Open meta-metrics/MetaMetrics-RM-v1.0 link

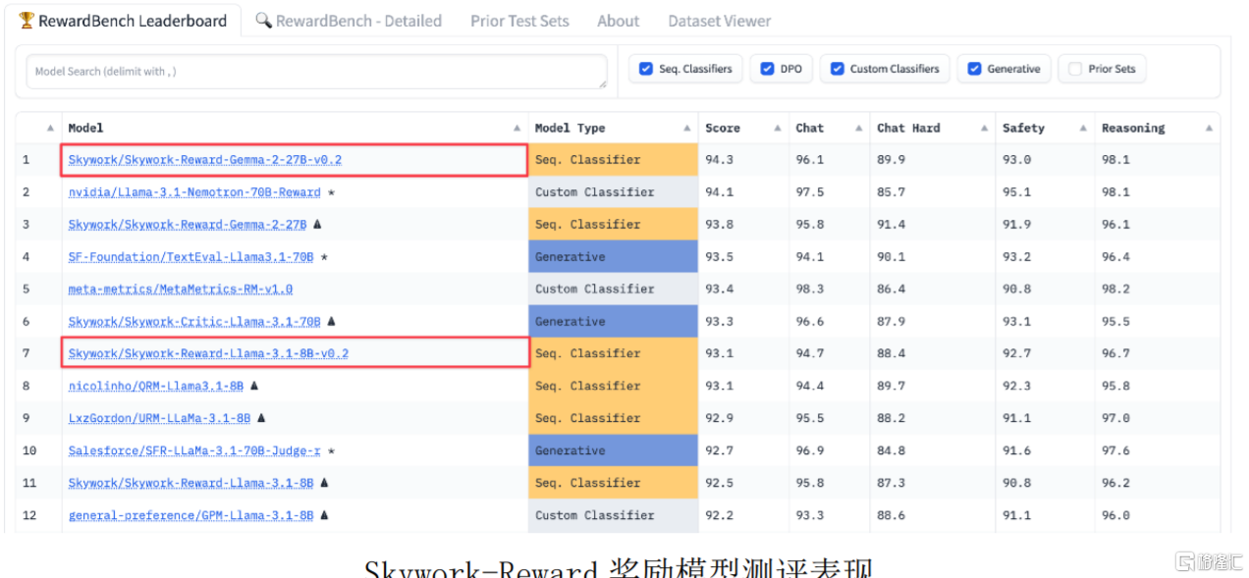pos(181,289)
